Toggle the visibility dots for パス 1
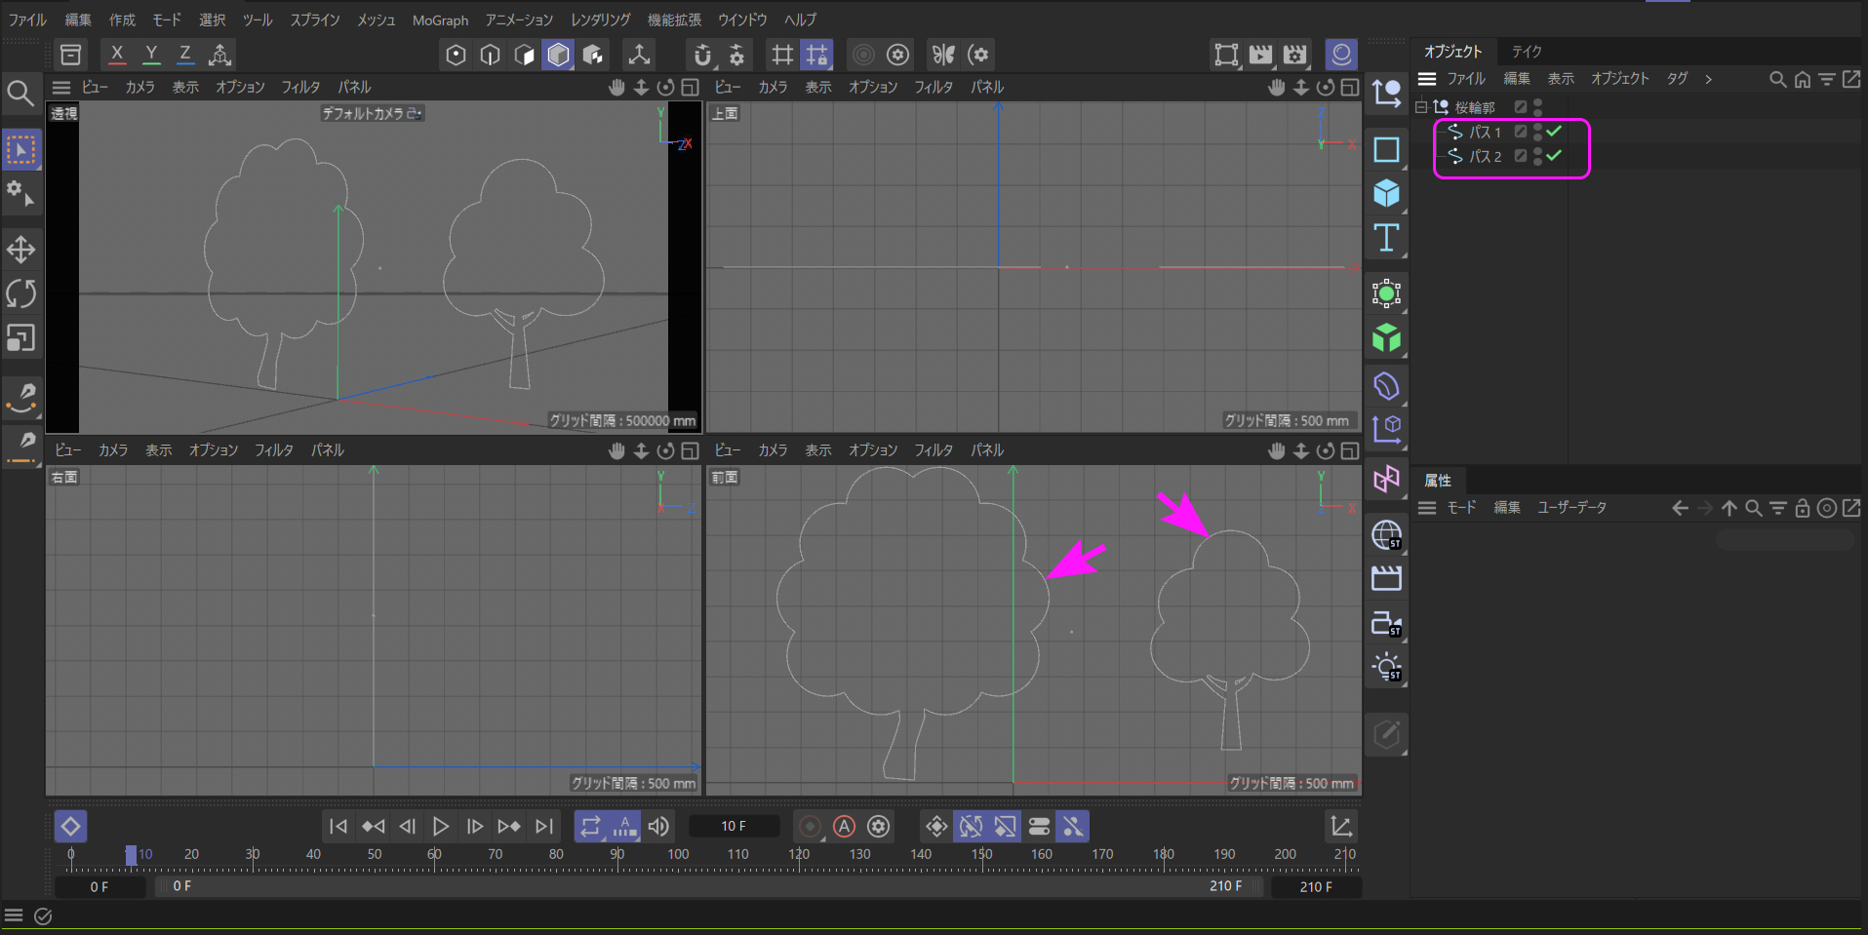 (x=1537, y=132)
